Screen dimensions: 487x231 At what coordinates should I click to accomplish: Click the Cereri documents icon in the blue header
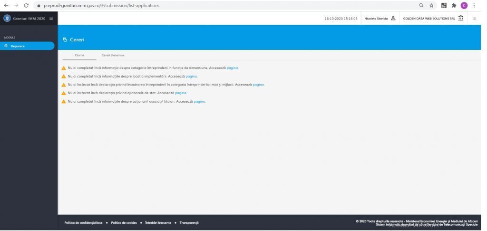click(x=65, y=40)
